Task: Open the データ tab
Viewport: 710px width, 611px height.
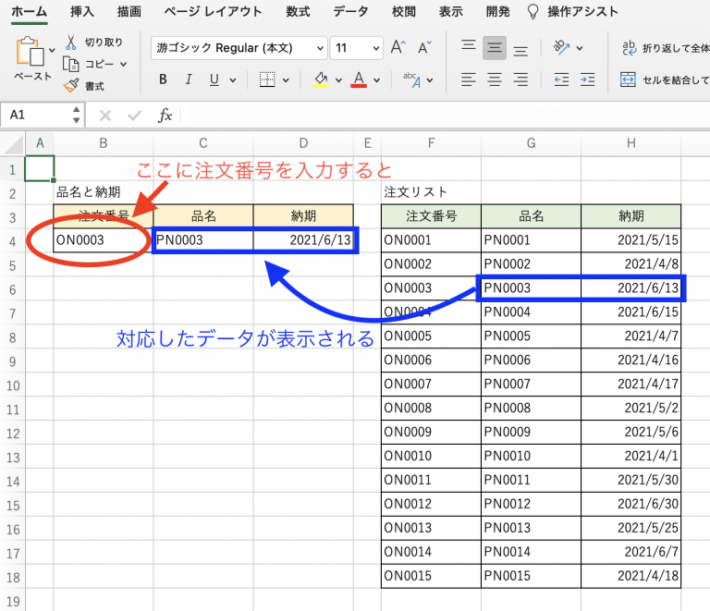Action: point(350,12)
